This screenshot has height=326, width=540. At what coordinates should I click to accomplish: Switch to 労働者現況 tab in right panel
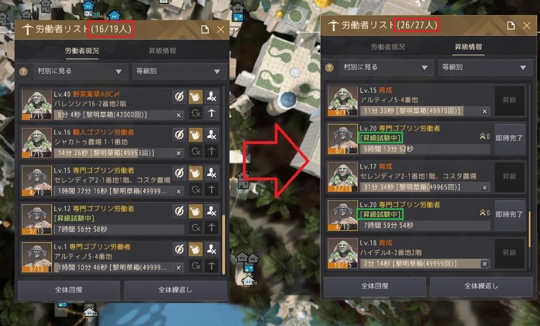pos(388,47)
